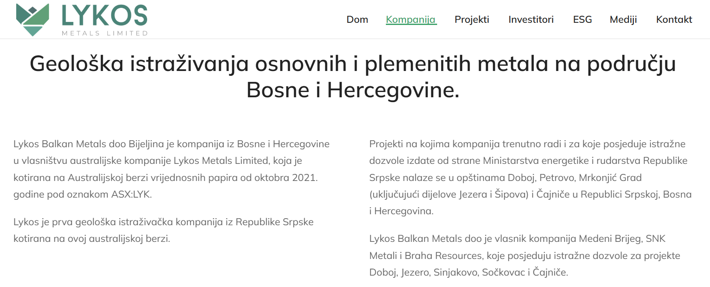Viewport: 710px width, 287px height.
Task: Go to the Dom home page
Action: point(357,20)
